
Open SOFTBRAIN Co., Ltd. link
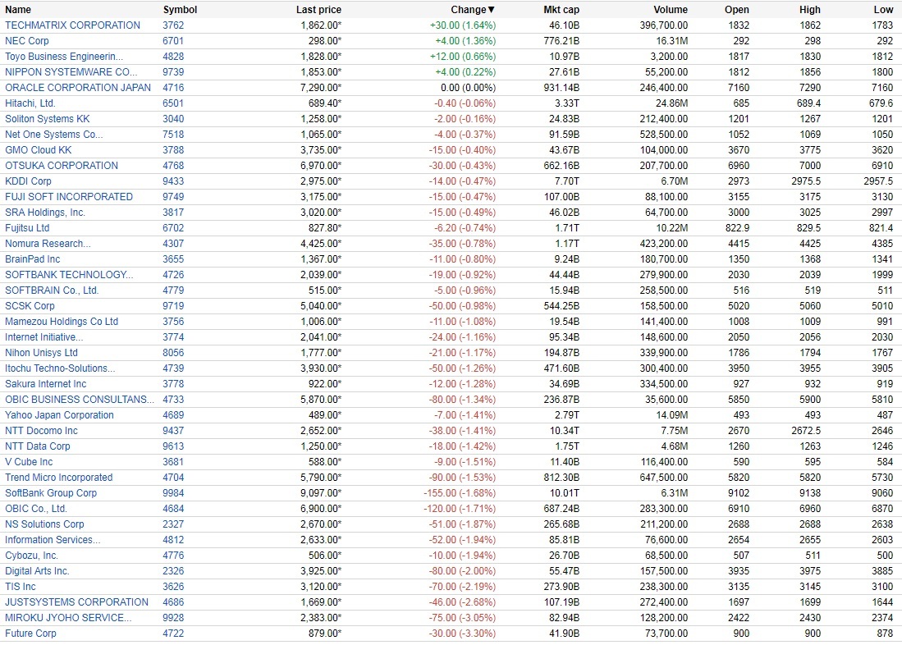click(x=52, y=290)
